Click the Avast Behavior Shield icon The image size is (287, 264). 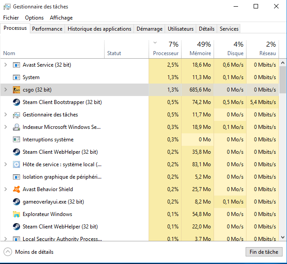[16, 189]
